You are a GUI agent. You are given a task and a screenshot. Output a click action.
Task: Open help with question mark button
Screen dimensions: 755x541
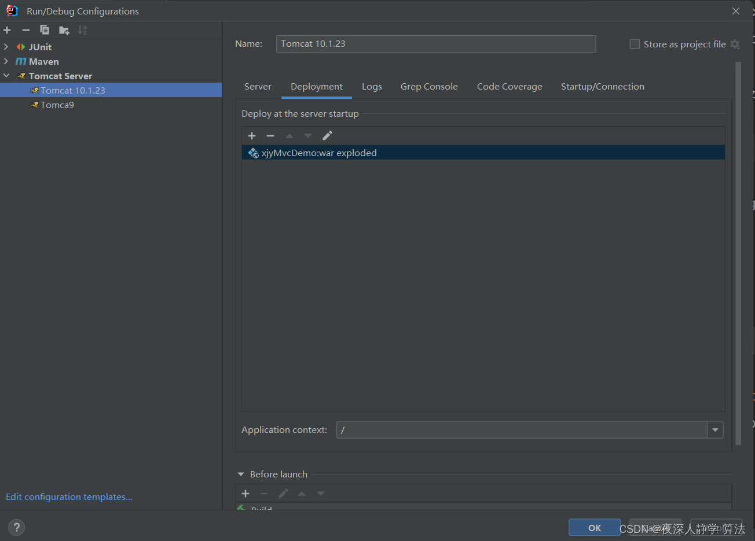[x=17, y=527]
